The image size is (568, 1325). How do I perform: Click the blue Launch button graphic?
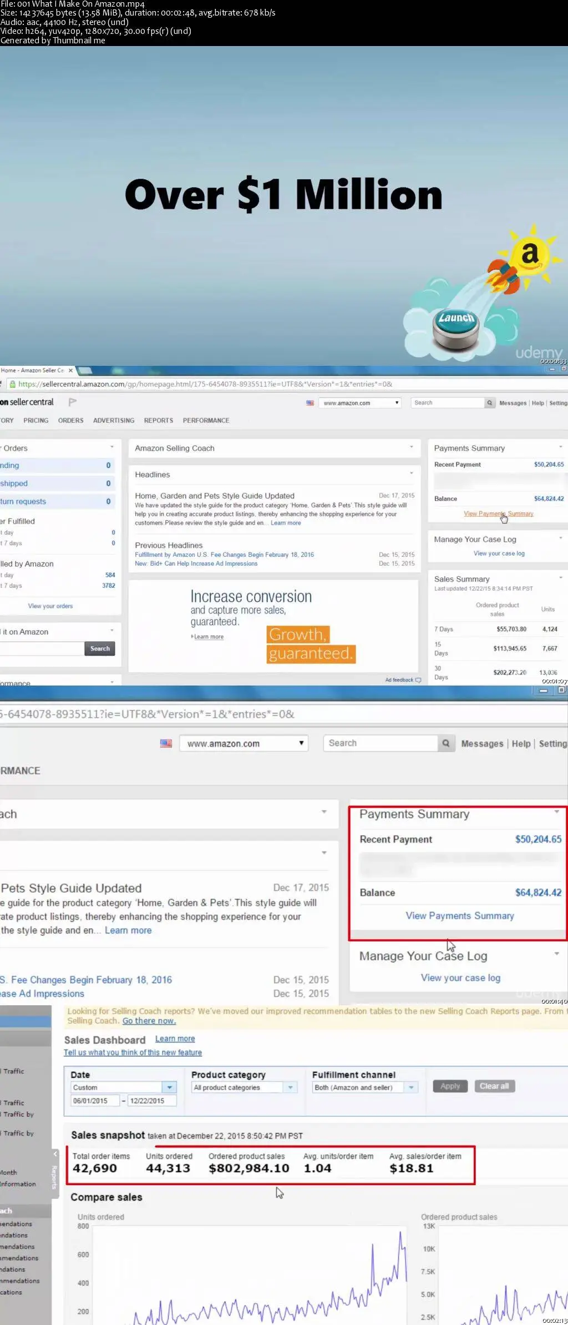pyautogui.click(x=457, y=328)
